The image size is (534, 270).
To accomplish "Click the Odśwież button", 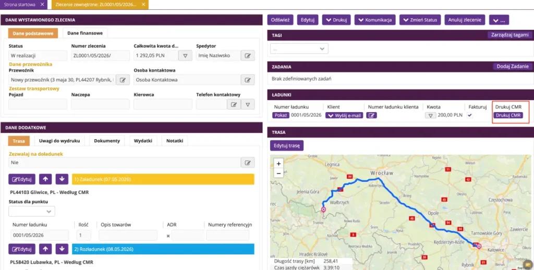I will coord(280,20).
